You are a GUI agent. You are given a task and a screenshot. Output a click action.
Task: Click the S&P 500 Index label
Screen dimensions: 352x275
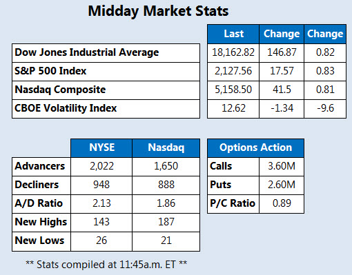[50, 71]
